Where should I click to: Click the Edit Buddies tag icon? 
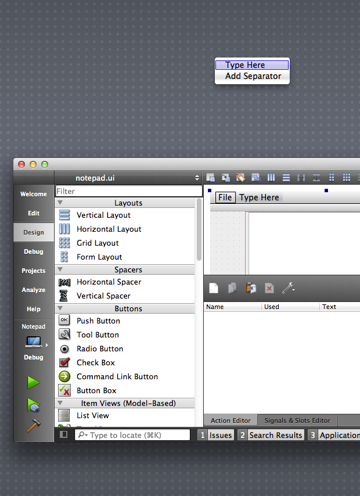[x=240, y=178]
